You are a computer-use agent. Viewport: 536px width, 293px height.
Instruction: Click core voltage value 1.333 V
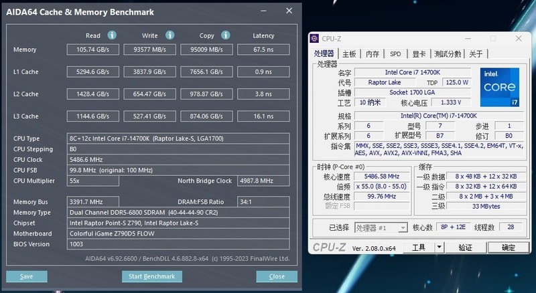[451, 102]
